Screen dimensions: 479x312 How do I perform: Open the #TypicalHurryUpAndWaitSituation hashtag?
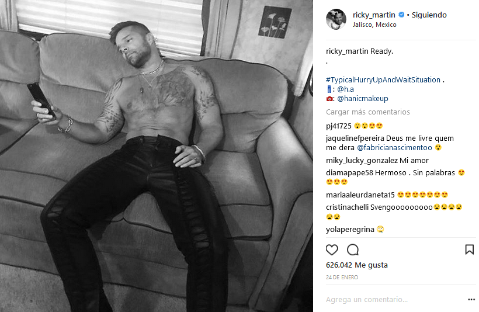point(383,80)
